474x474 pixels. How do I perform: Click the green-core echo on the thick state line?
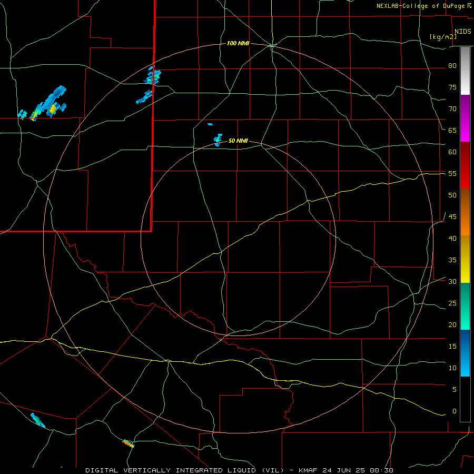click(153, 75)
